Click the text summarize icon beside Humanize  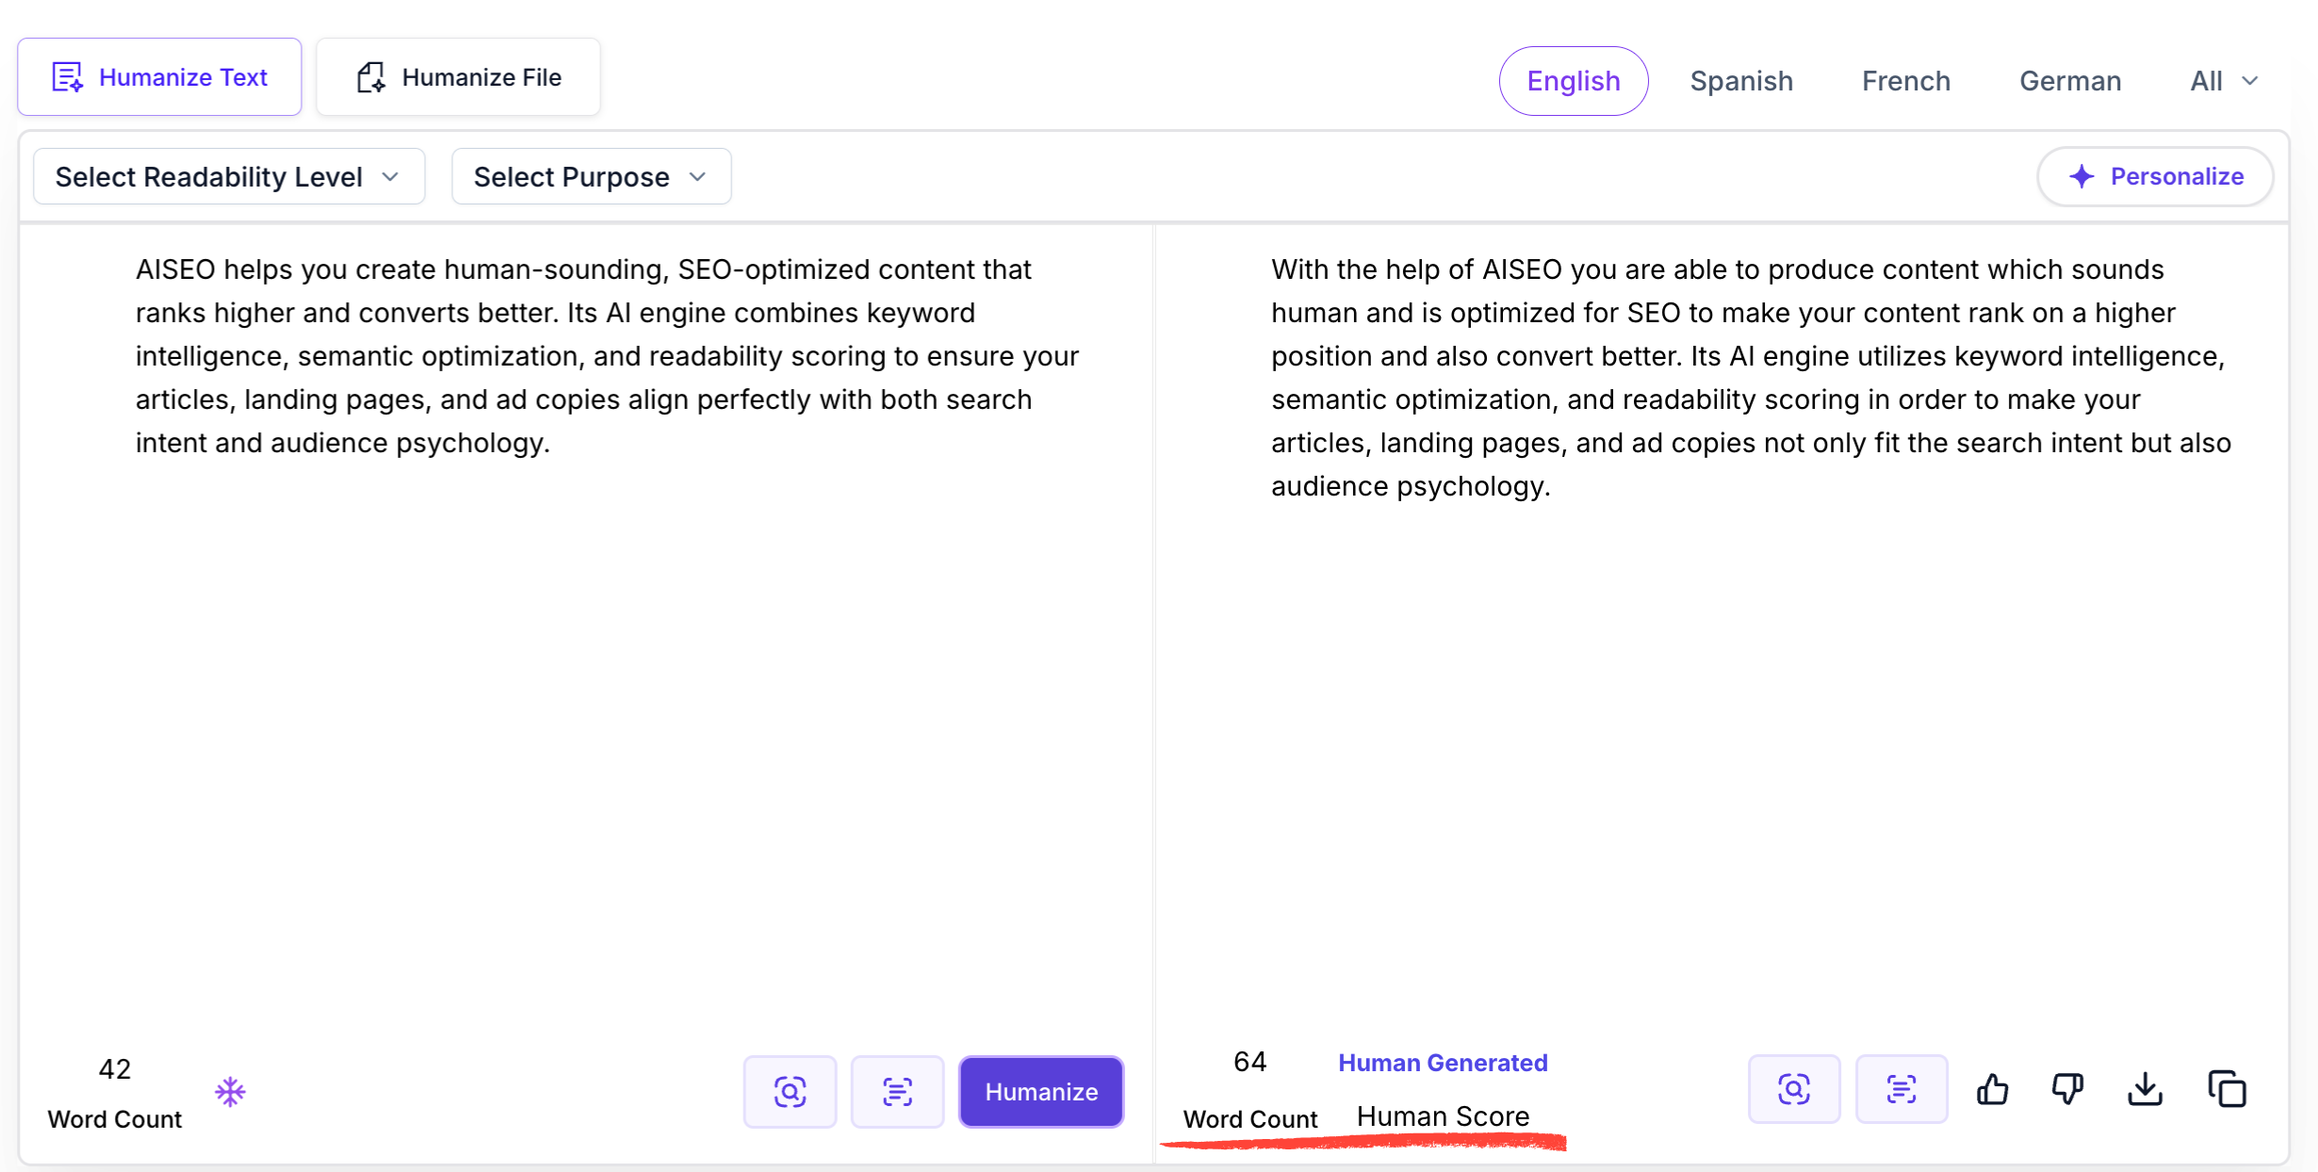[x=897, y=1091]
